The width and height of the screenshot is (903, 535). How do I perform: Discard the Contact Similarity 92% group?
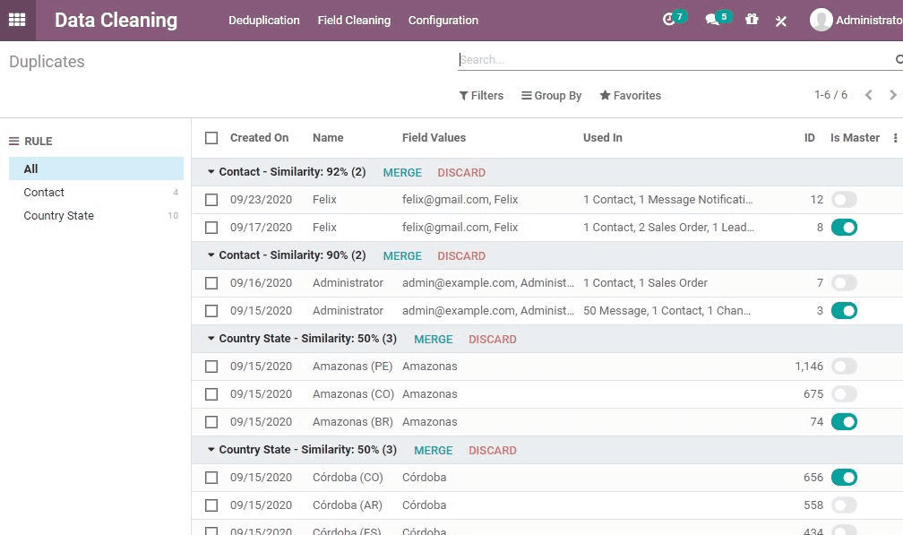[461, 173]
